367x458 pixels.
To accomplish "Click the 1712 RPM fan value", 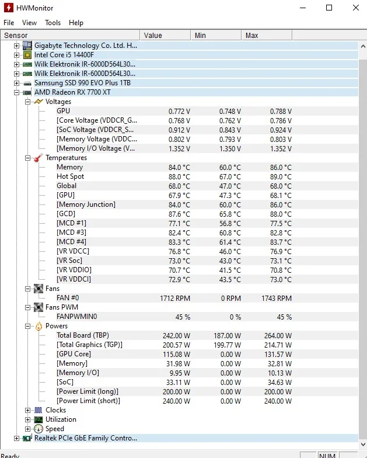I will pos(175,298).
